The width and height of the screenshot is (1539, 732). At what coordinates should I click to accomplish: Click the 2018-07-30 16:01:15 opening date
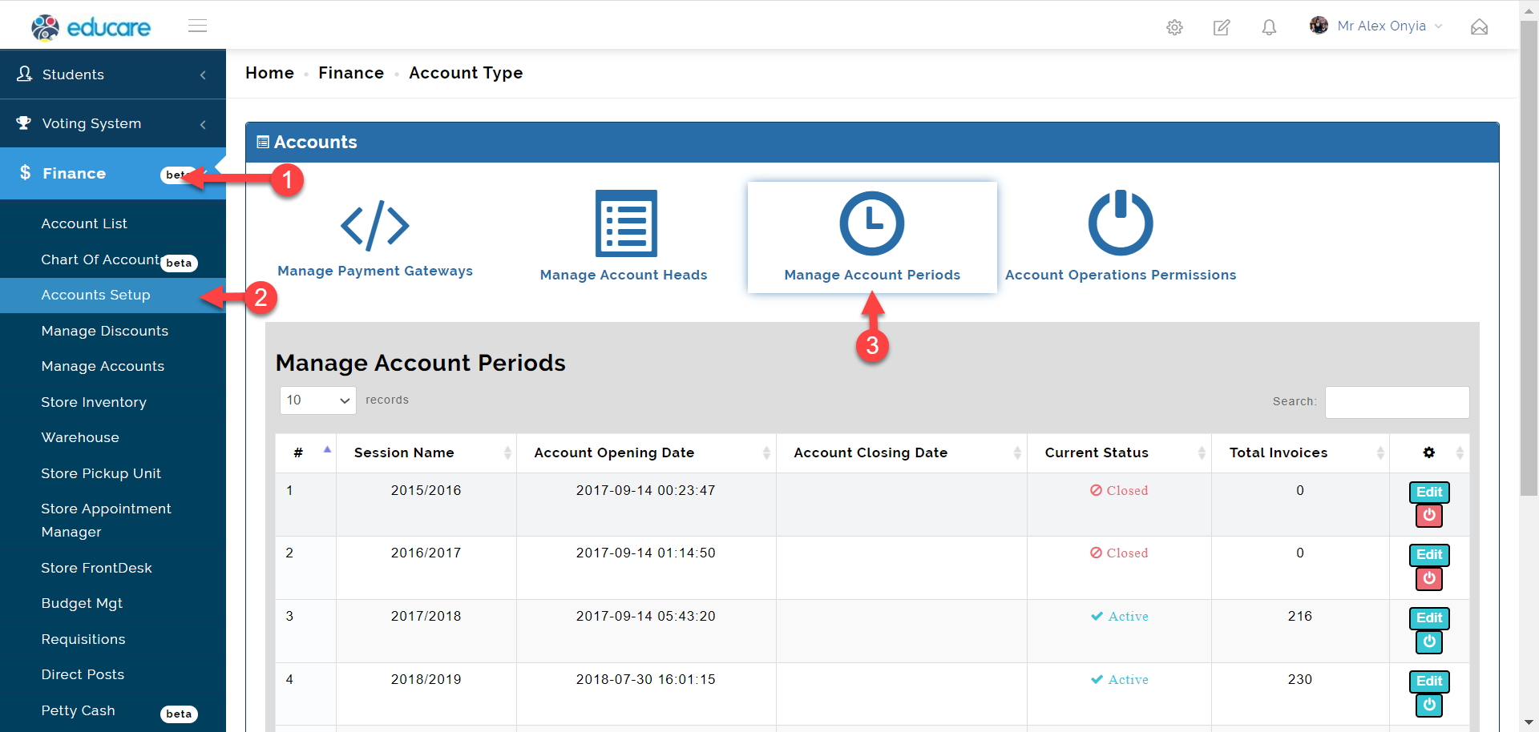[646, 679]
